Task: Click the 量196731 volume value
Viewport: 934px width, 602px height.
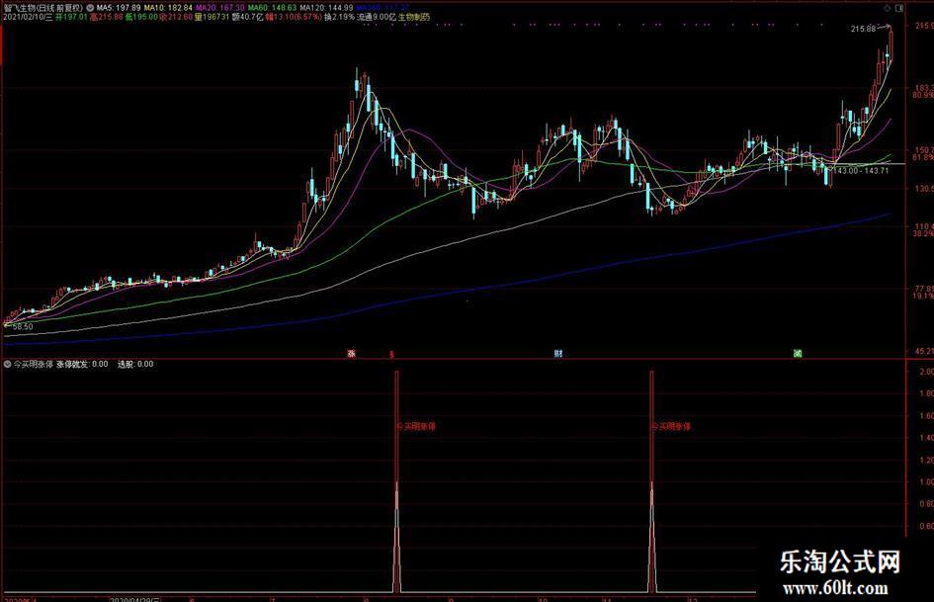Action: point(212,17)
